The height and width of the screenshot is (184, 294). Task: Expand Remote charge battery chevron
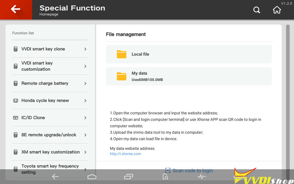tap(85, 83)
